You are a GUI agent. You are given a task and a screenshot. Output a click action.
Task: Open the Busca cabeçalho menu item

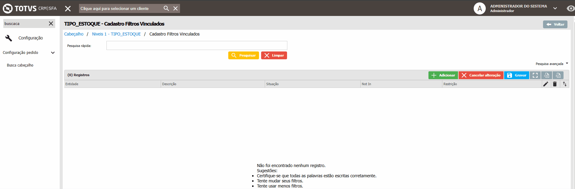point(20,65)
